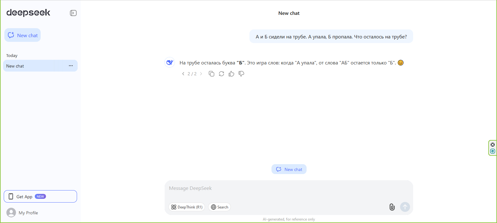
Task: Click the 'New chat' title at the top
Action: pos(289,13)
